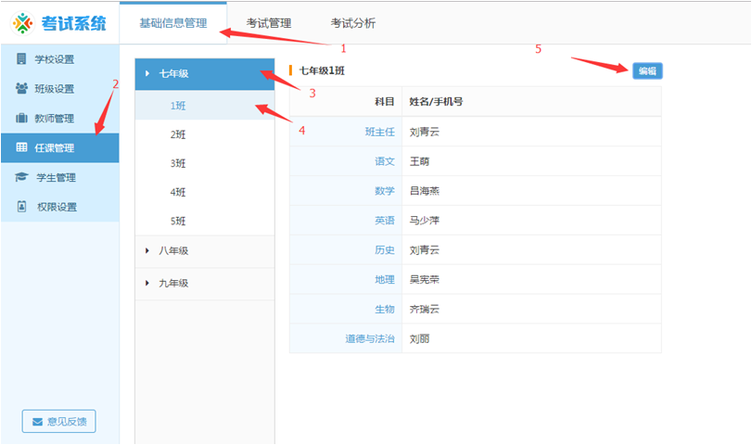Select 任课管理 in the sidebar
This screenshot has width=752, height=445.
(x=60, y=147)
